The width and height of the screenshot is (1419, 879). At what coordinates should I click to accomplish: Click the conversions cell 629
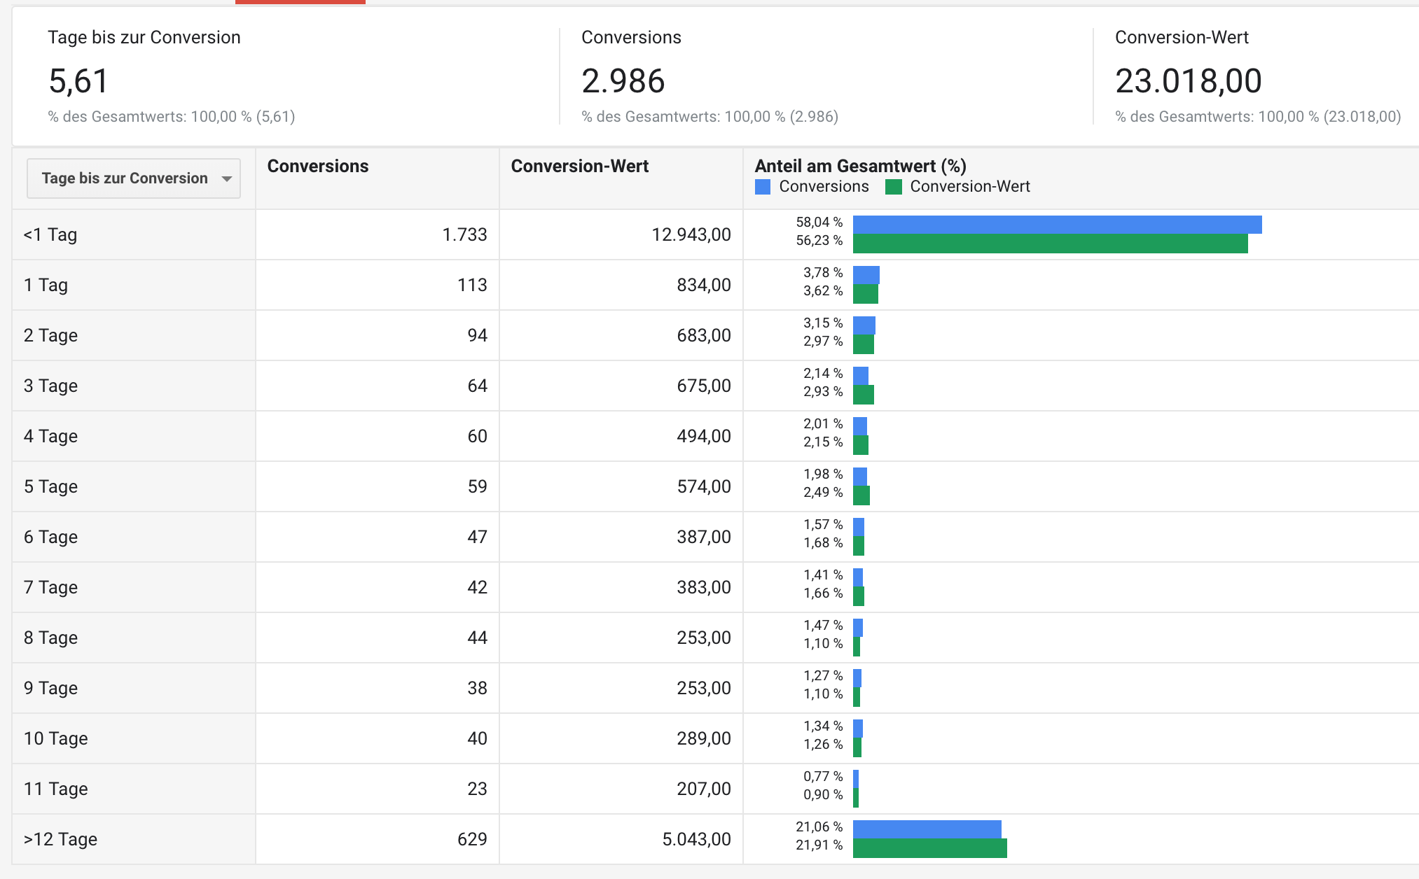pos(472,839)
